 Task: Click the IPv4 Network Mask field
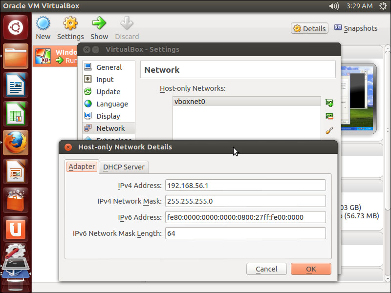[245, 201]
